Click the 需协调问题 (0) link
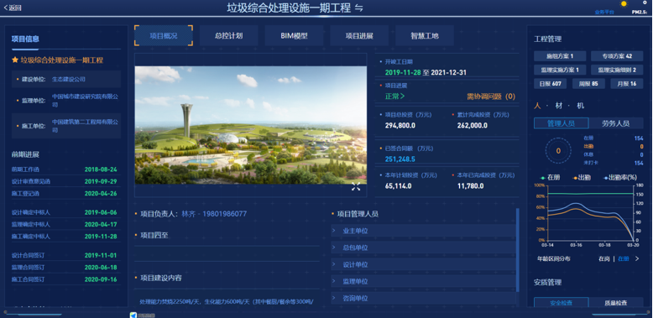The image size is (653, 318). pos(491,96)
